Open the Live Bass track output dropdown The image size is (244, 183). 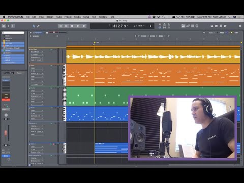(37, 57)
